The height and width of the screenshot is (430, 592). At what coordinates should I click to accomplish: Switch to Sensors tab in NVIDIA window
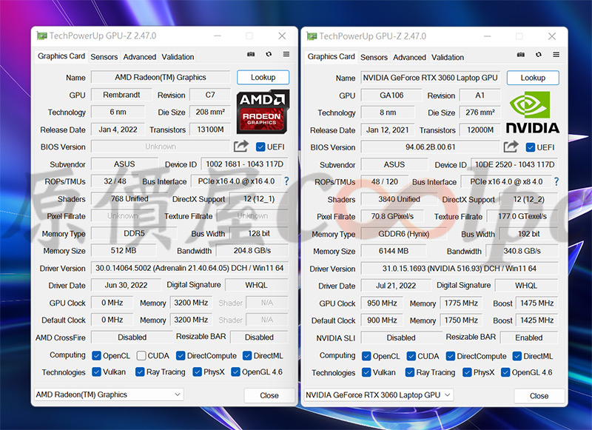(374, 58)
